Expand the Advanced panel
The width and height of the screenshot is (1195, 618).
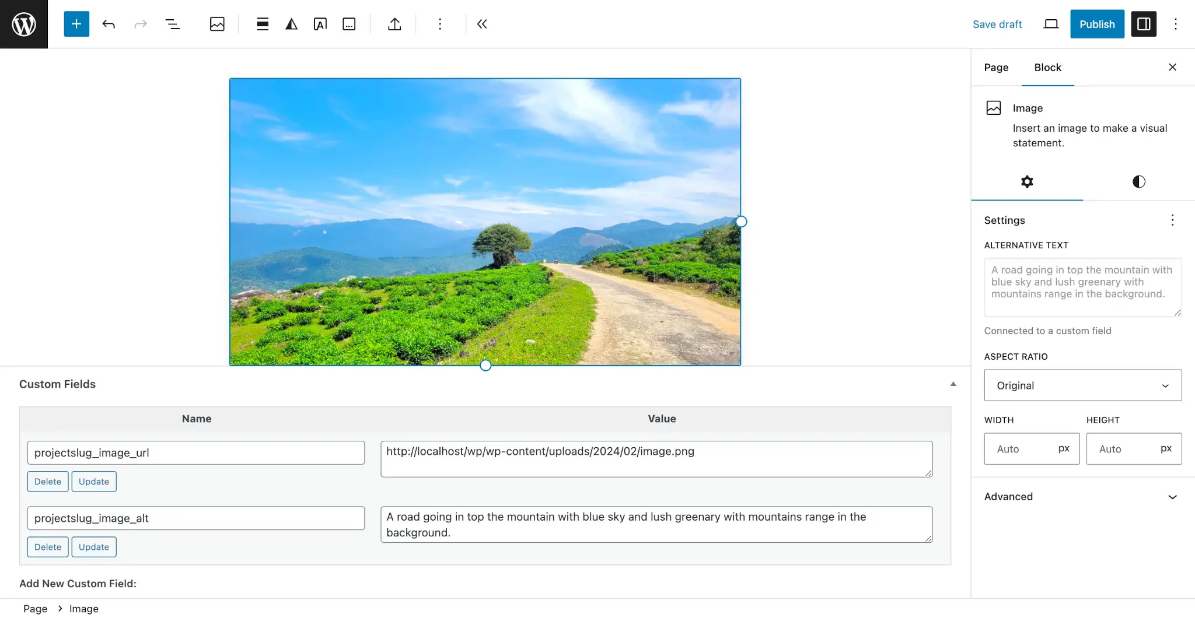[x=1083, y=497]
